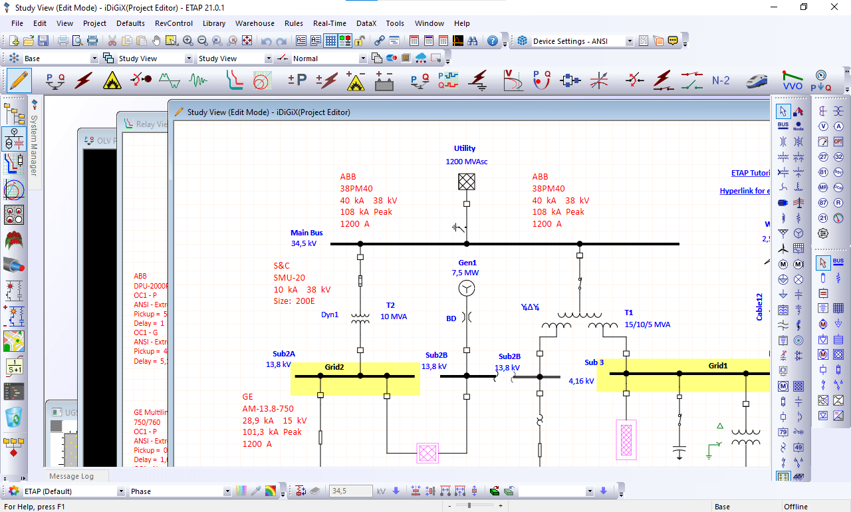Open System Manager side tab

coord(35,142)
